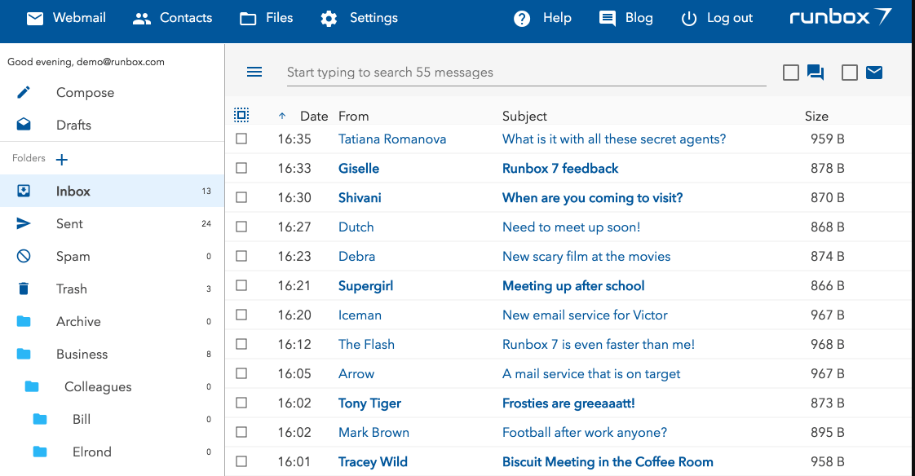This screenshot has width=915, height=476.
Task: Click the Files folder icon in top bar
Action: point(248,19)
